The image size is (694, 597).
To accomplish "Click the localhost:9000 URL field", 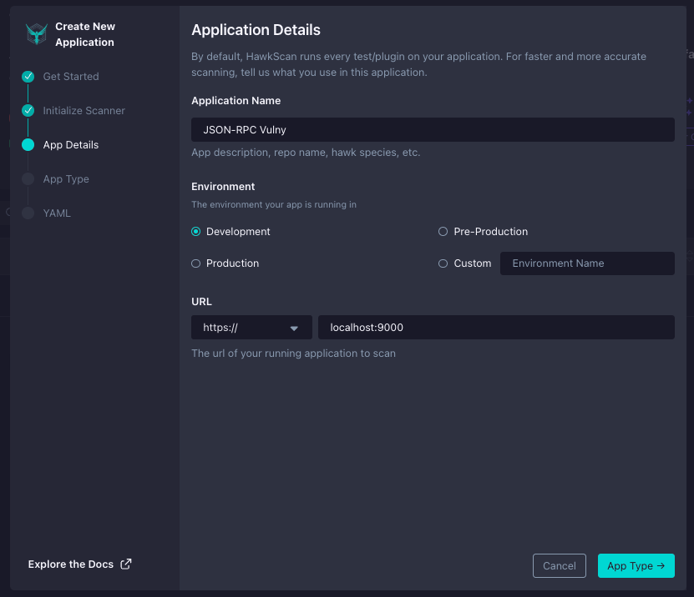I will click(x=496, y=327).
